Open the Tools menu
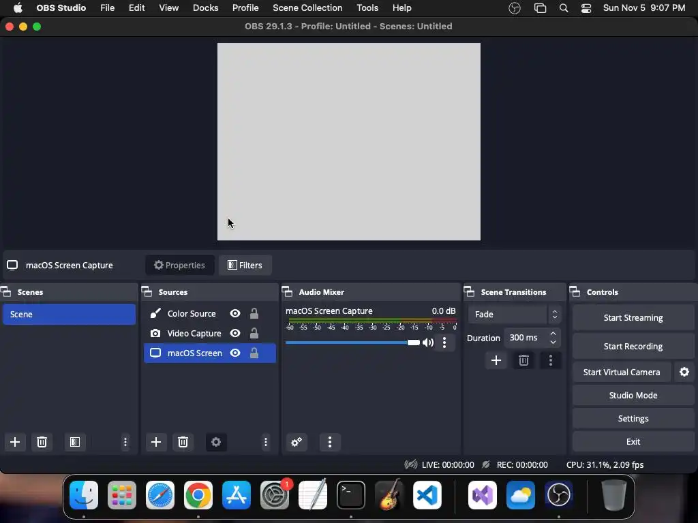698x523 pixels. (x=367, y=8)
